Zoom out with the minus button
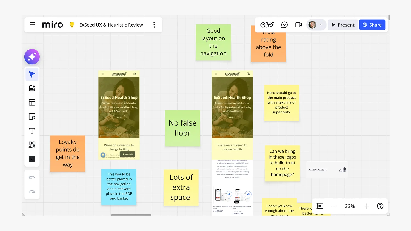Screen dimensions: 411x231 pyautogui.click(x=334, y=206)
